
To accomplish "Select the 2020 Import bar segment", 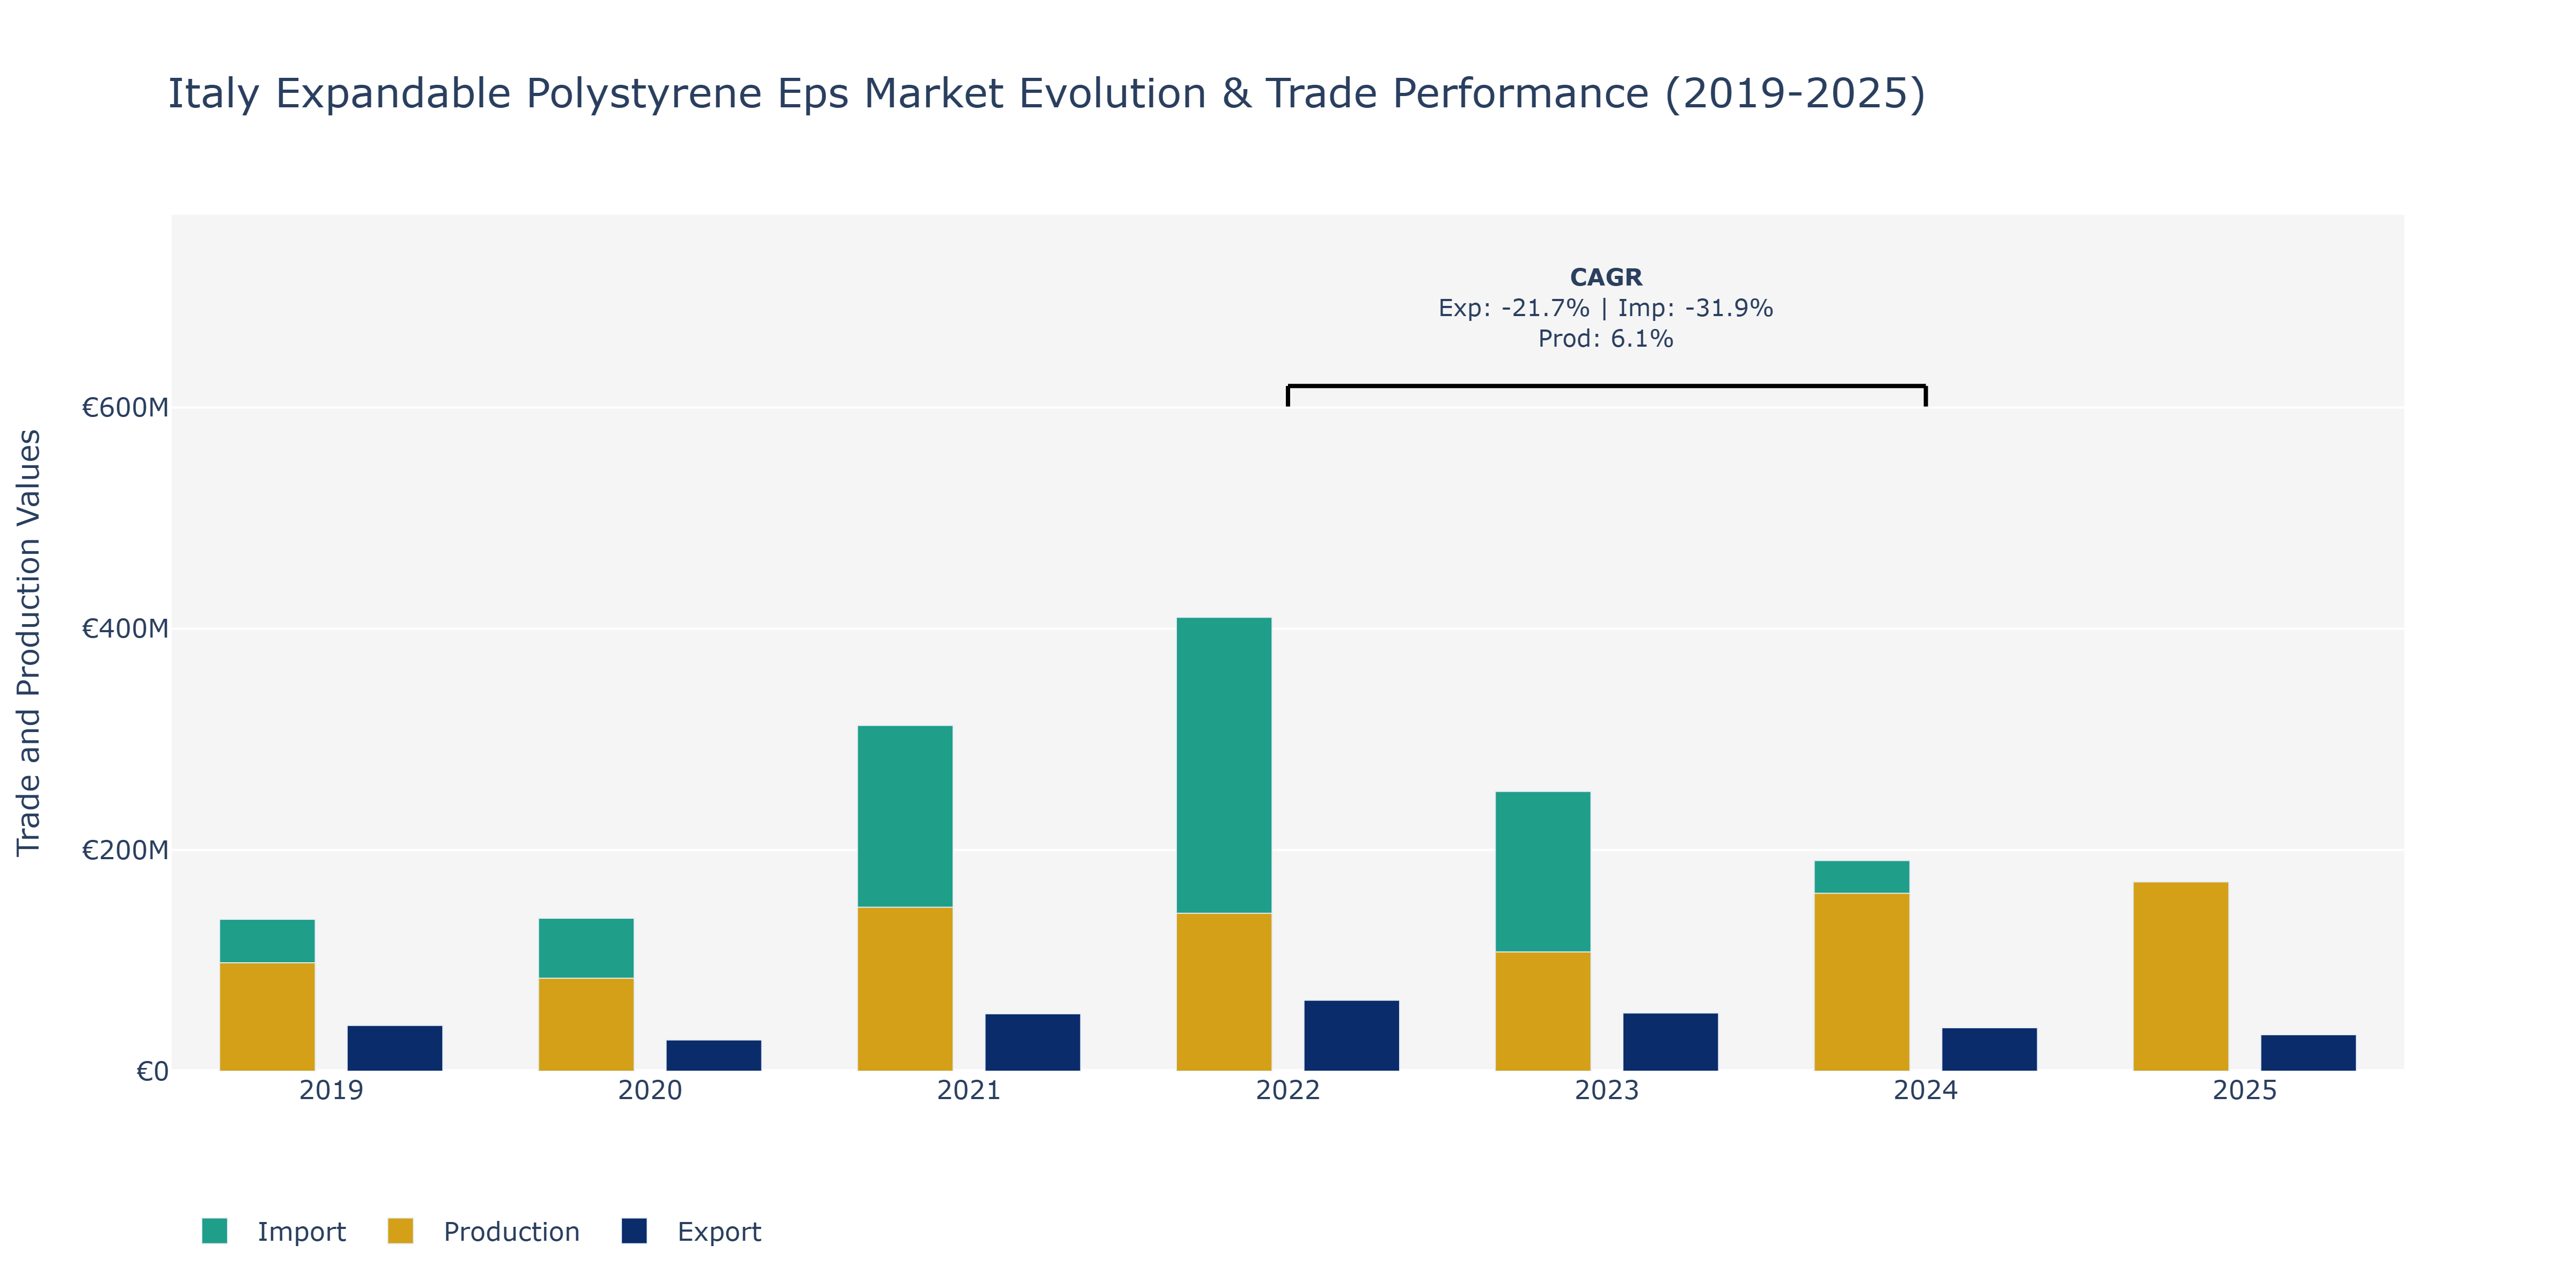I will click(x=586, y=948).
